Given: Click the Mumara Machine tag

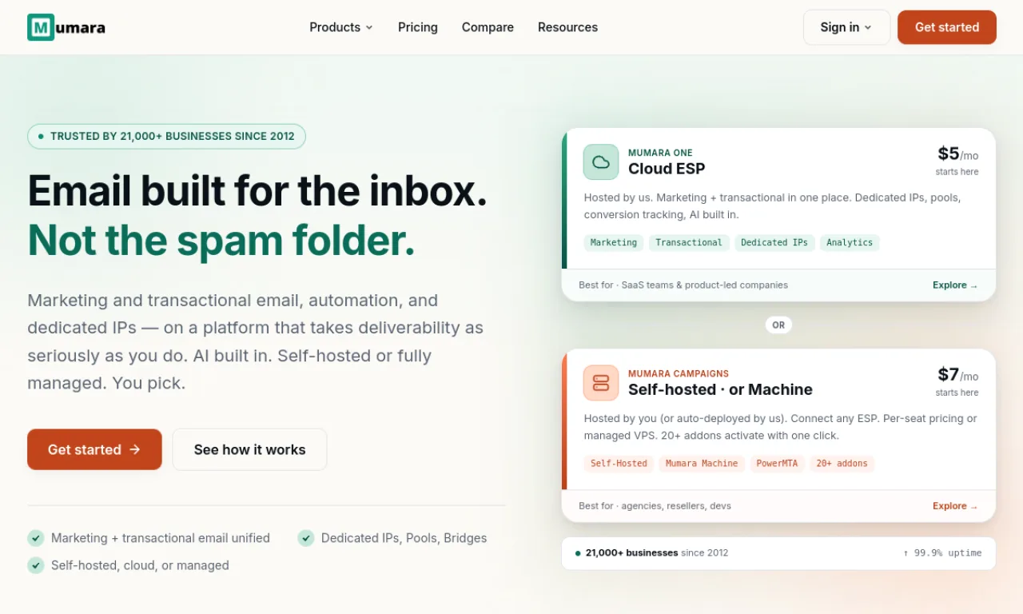Looking at the screenshot, I should point(702,464).
